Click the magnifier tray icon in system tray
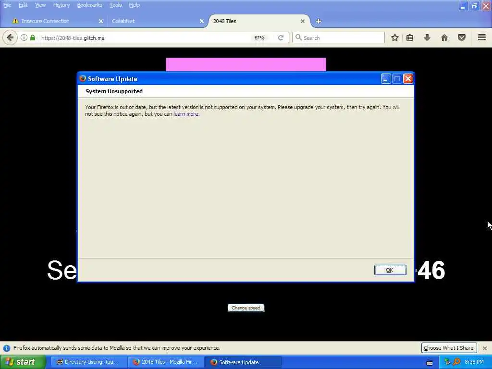The image size is (492, 369). 456,362
